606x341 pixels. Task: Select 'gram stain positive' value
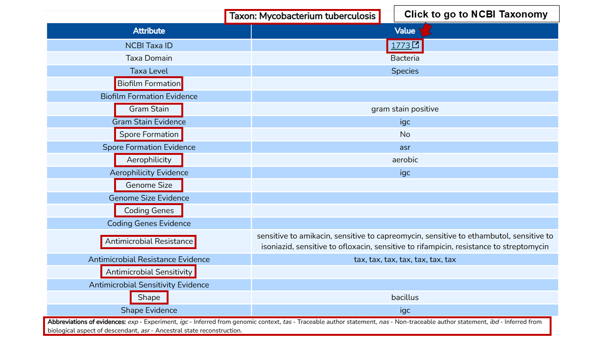tap(405, 109)
